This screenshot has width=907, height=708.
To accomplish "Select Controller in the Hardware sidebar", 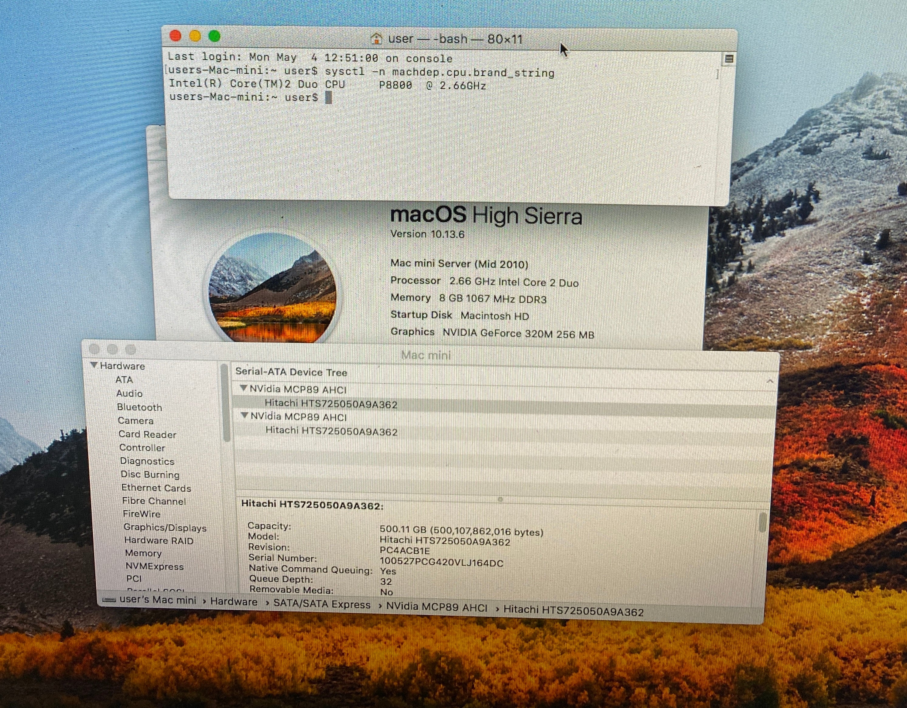I will pos(142,448).
